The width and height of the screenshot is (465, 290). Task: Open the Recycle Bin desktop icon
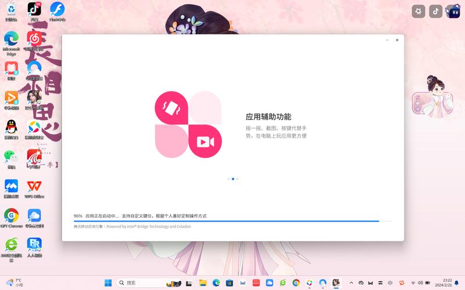[11, 12]
